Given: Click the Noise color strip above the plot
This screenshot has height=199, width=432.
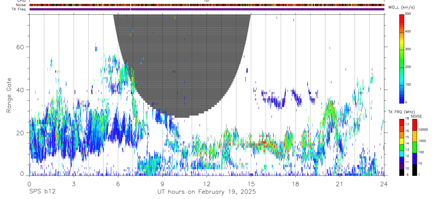Looking at the screenshot, I should point(207,5).
